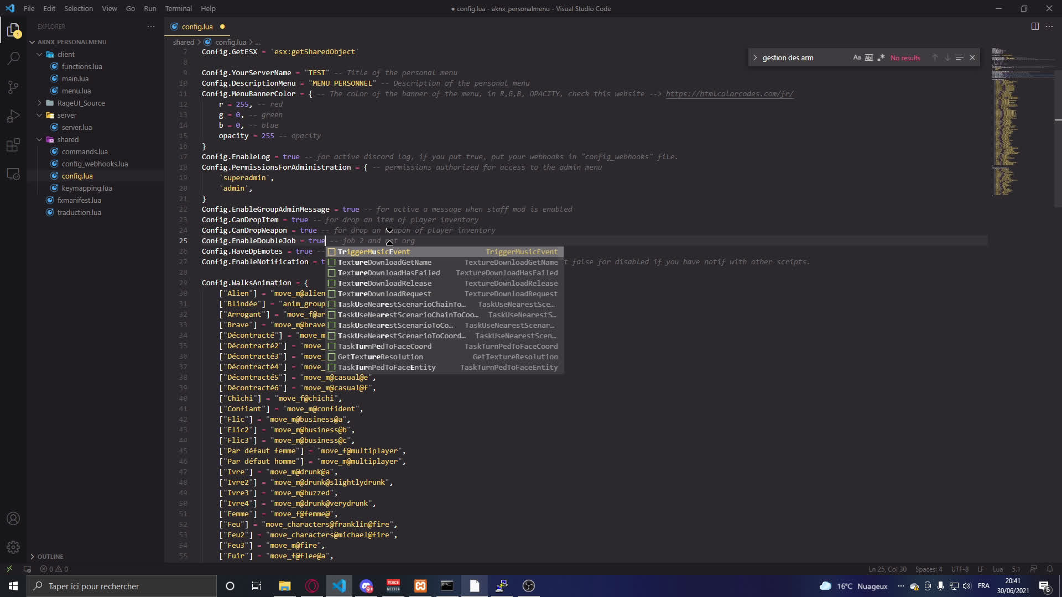Open the Remote Explorer icon
Screen dimensions: 1062x597
click(x=13, y=174)
